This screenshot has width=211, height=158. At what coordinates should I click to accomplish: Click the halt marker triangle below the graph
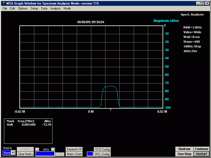pyautogui.click(x=111, y=109)
